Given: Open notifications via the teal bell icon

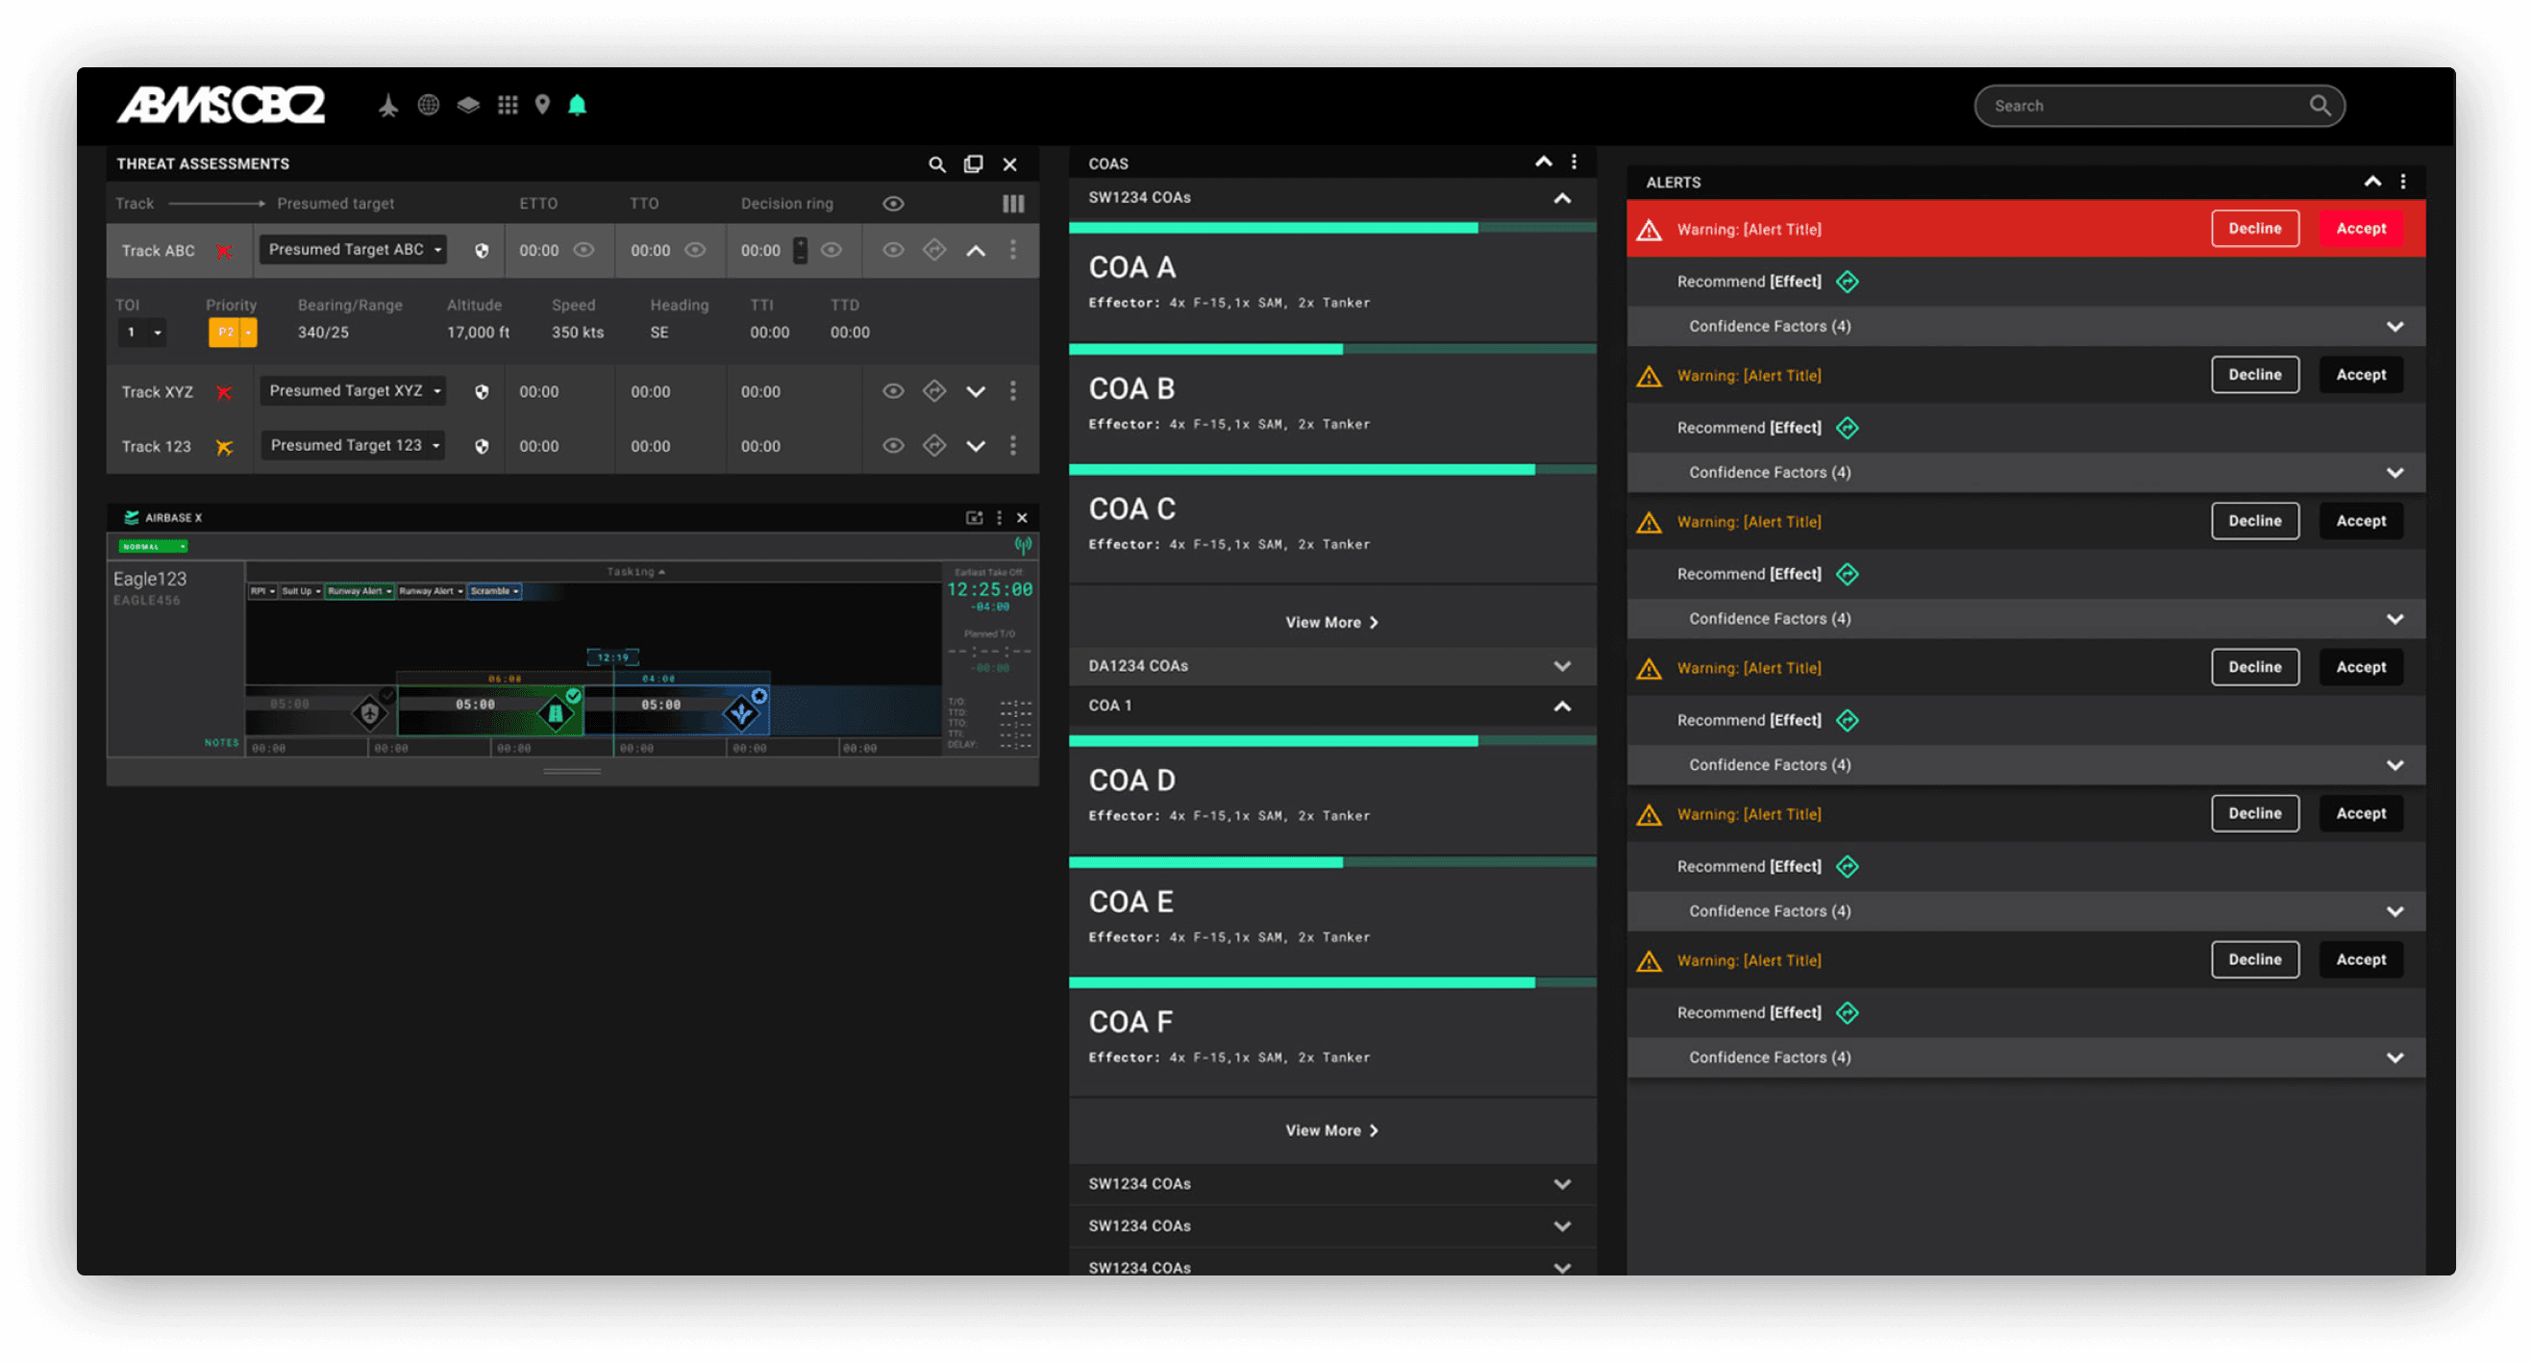Looking at the screenshot, I should pyautogui.click(x=578, y=104).
